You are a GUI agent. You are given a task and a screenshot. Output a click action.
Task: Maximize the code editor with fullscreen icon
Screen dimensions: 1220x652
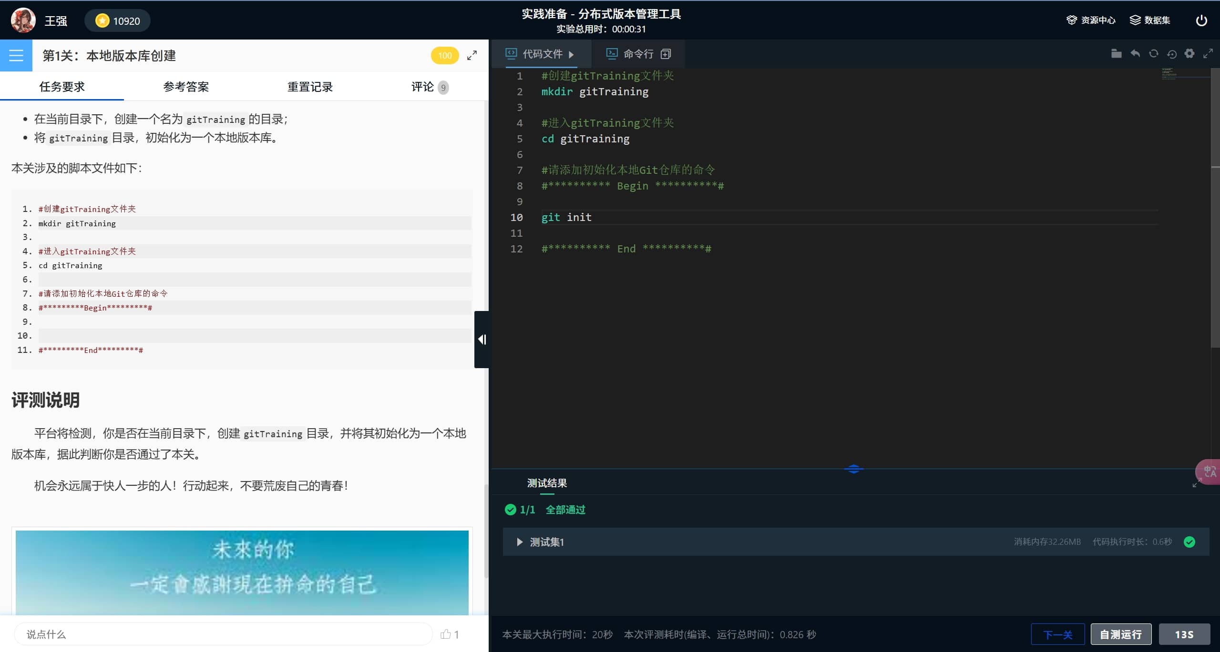1208,54
